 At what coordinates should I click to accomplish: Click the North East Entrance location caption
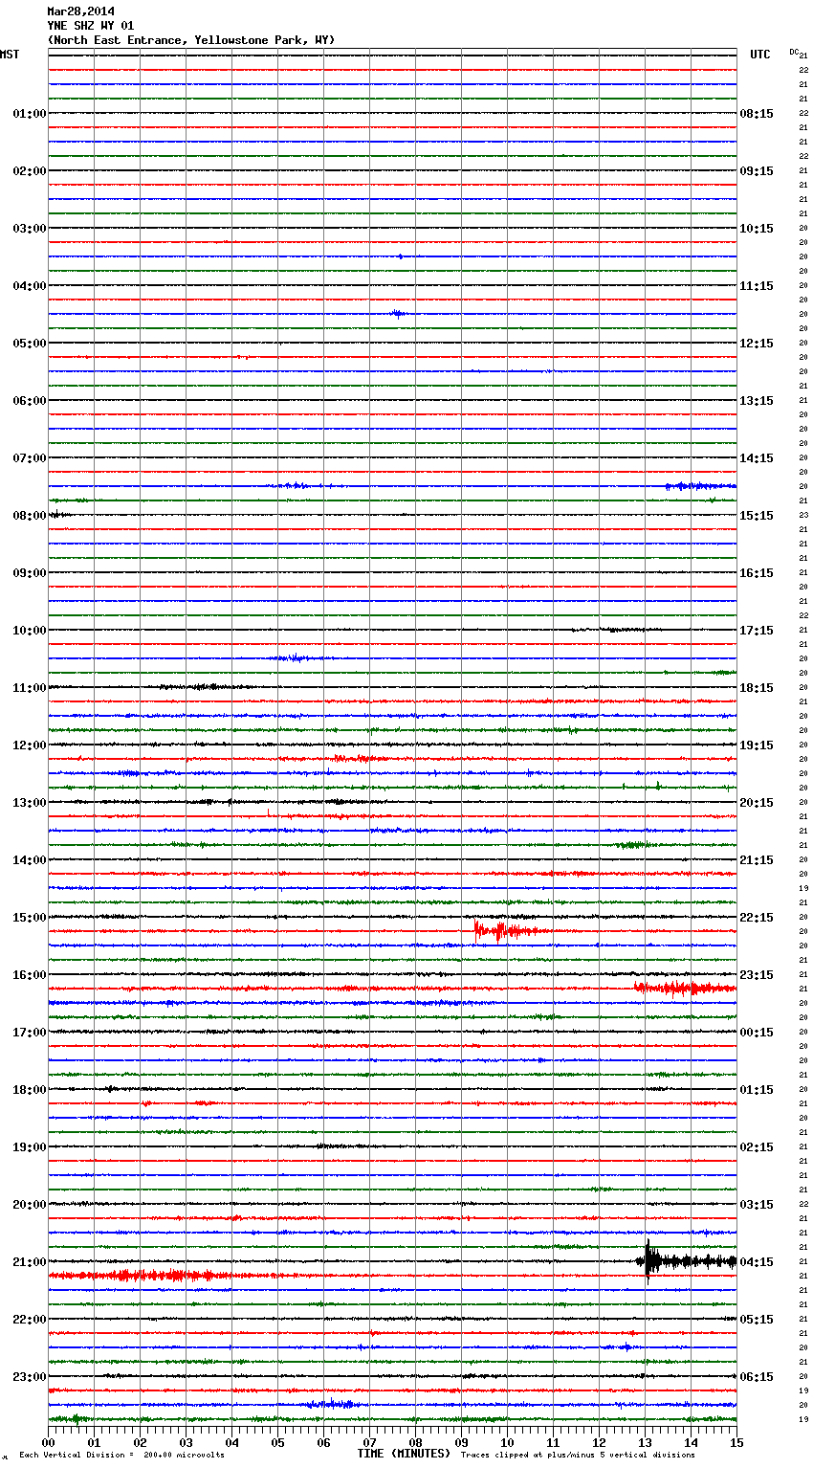point(191,40)
